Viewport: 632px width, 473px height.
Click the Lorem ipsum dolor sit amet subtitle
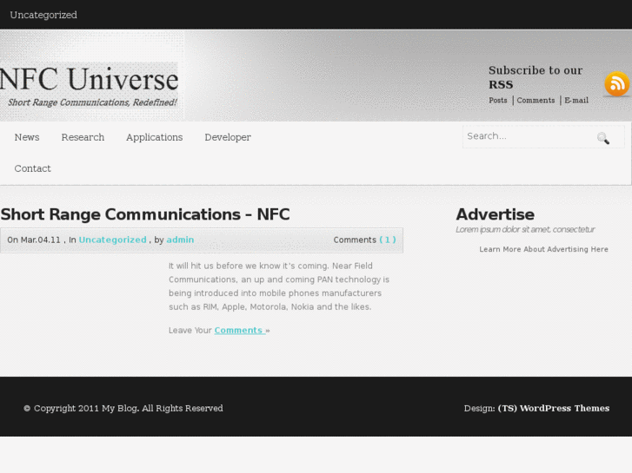click(x=525, y=229)
